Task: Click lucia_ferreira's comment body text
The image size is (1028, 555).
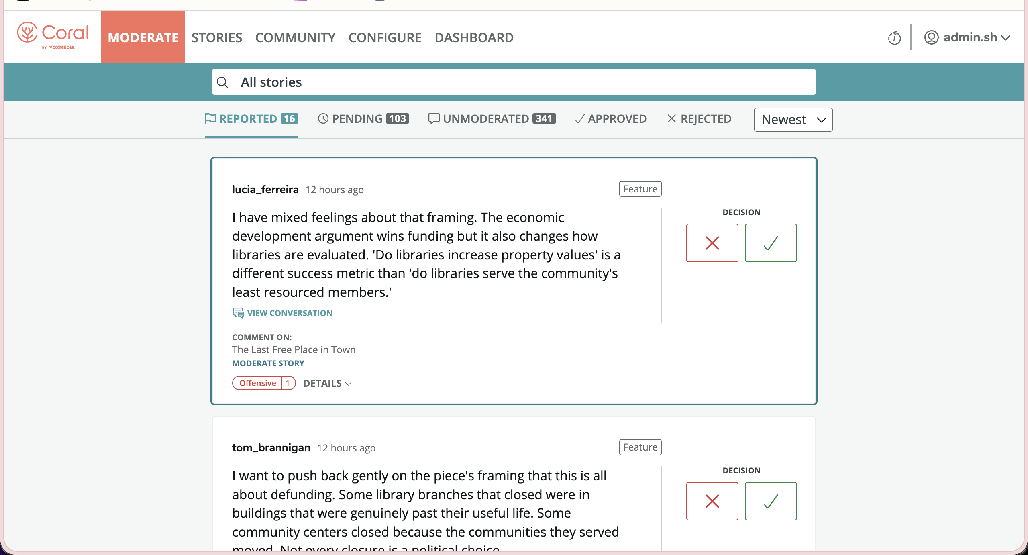Action: 426,255
